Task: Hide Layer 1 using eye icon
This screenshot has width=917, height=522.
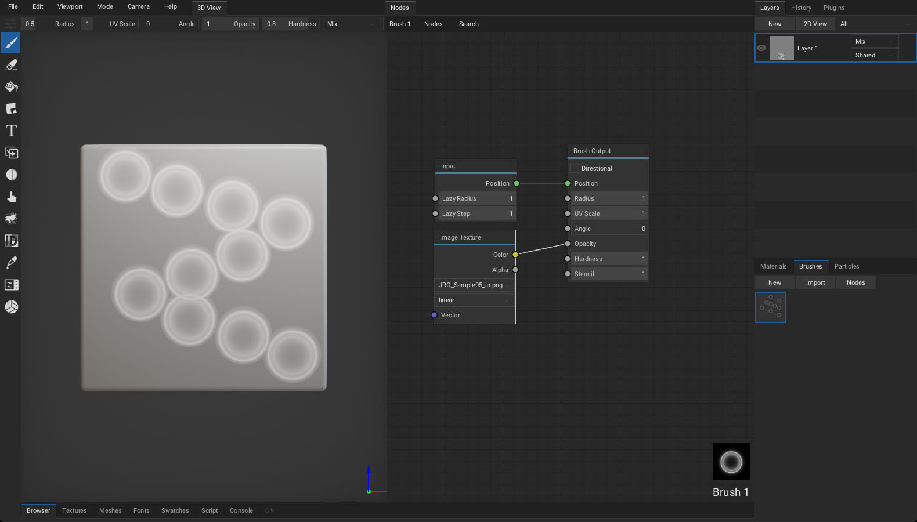Action: (761, 48)
